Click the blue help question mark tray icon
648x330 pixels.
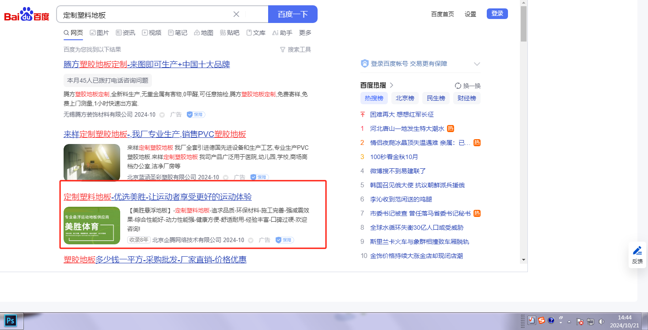click(x=551, y=321)
